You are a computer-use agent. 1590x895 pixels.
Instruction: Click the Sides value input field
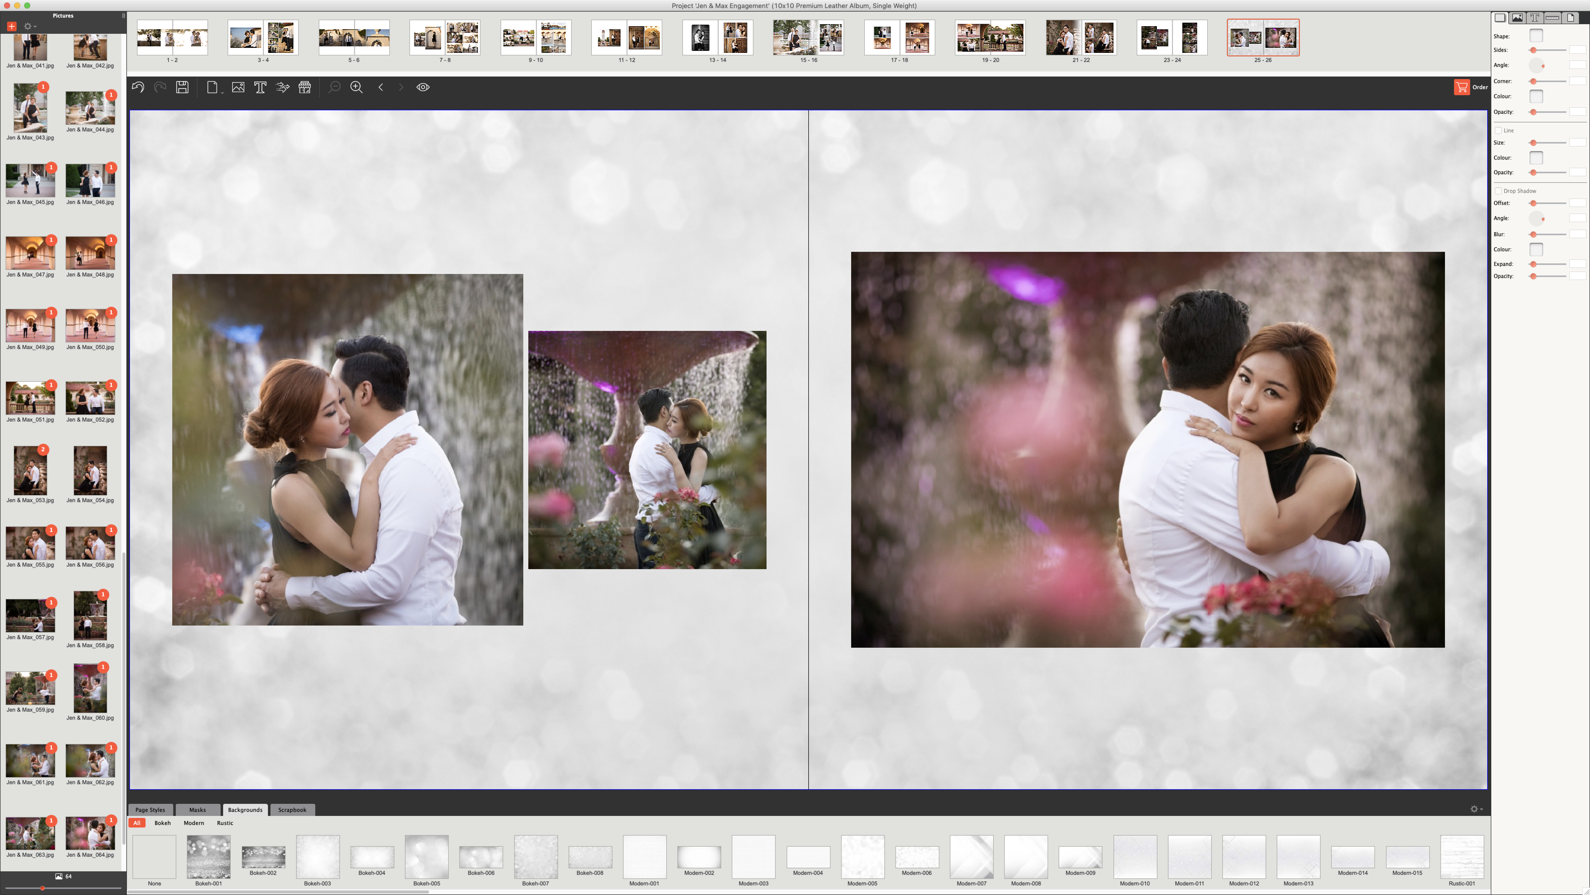click(x=1578, y=50)
